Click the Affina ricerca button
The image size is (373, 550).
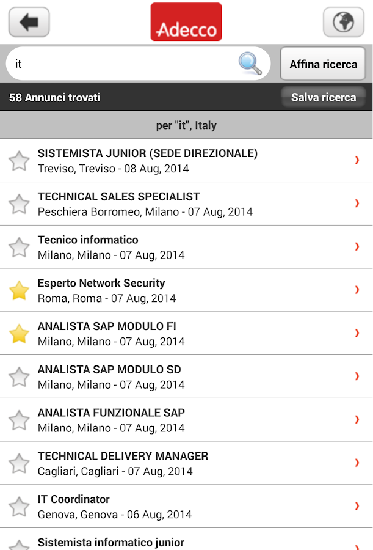point(324,64)
